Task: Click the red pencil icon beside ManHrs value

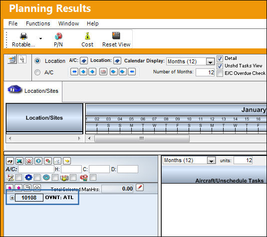Action: coord(140,188)
